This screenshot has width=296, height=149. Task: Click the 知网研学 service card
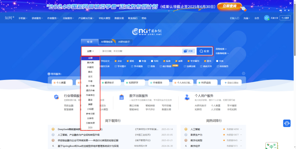point(135,82)
